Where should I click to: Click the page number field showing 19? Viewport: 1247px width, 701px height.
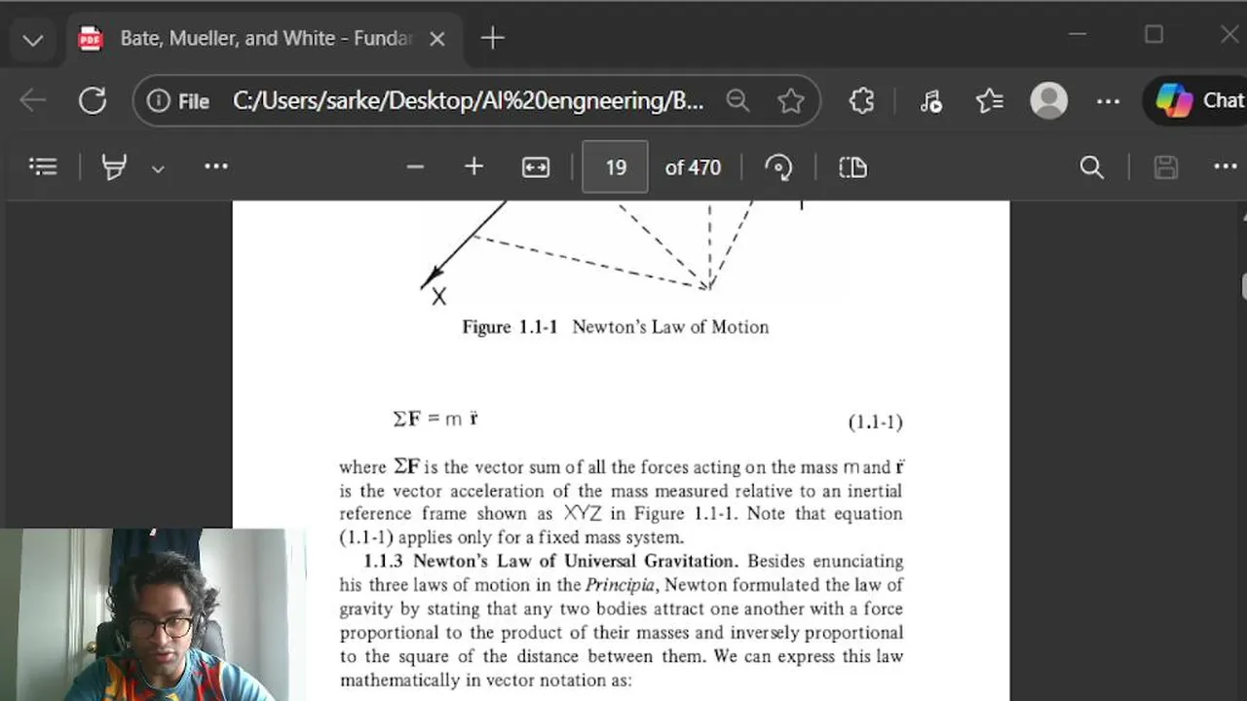pos(615,167)
